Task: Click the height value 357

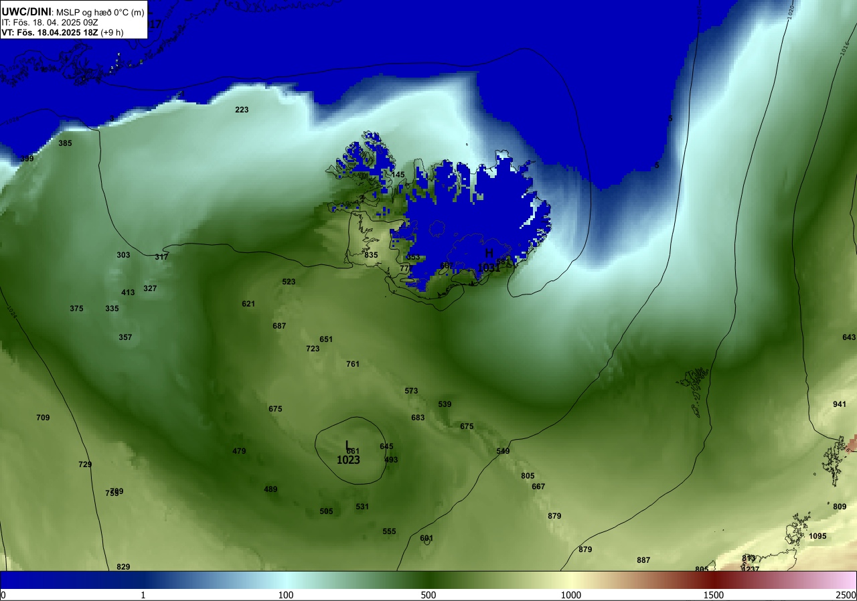Action: coord(125,337)
